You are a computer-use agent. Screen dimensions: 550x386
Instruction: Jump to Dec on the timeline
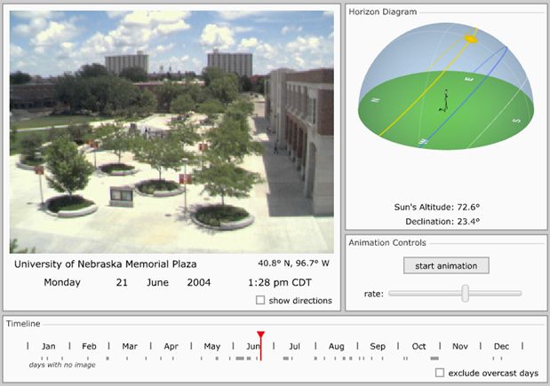click(x=501, y=346)
